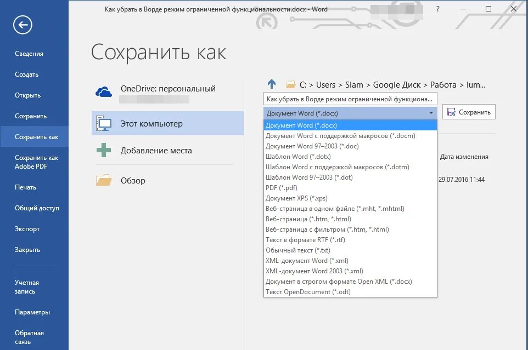Select Веб-страница (*.htm, *.html) option
528x350 pixels.
[350, 219]
